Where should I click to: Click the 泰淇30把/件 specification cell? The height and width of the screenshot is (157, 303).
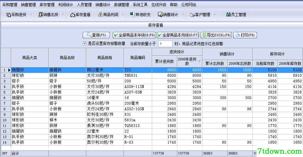(105, 126)
